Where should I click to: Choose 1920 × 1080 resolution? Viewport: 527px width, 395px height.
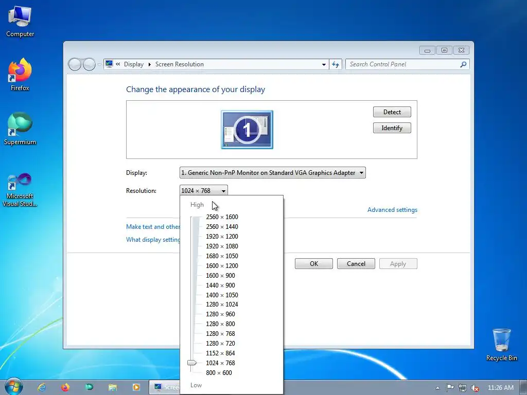pos(222,246)
